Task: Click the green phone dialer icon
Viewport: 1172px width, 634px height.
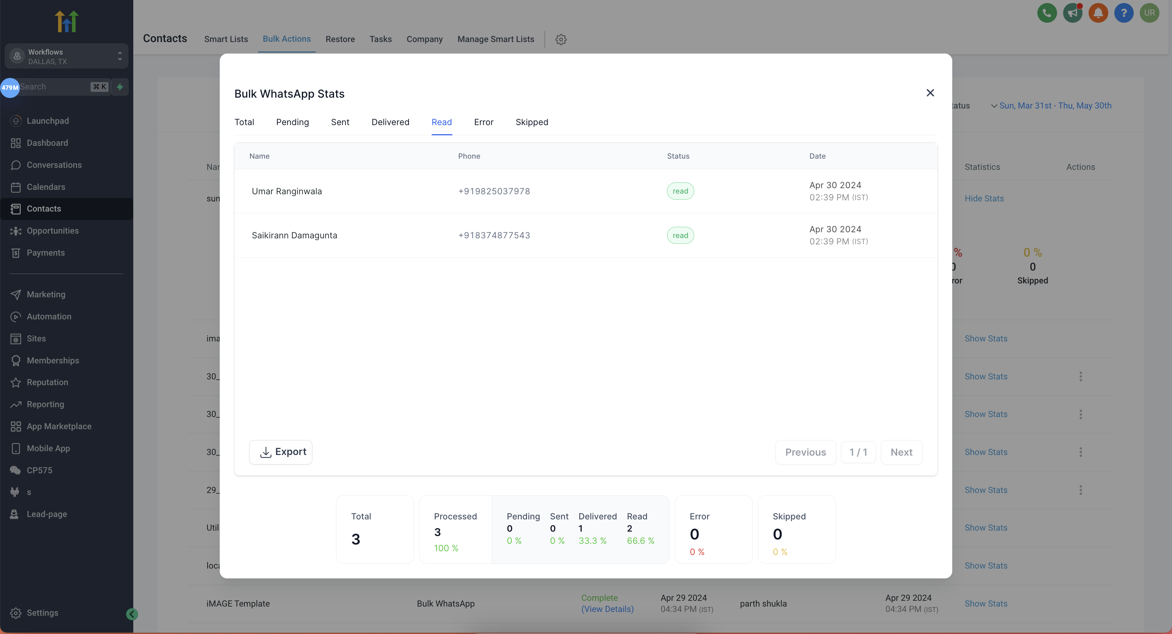Action: (1047, 13)
